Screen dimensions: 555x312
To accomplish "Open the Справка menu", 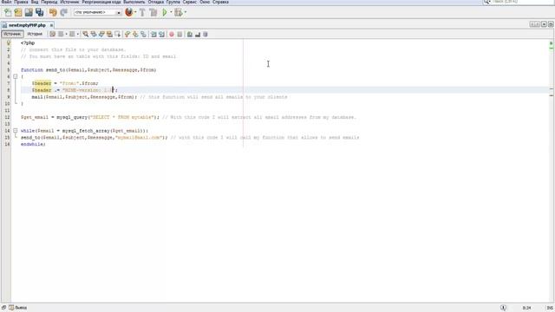I will point(220,2).
